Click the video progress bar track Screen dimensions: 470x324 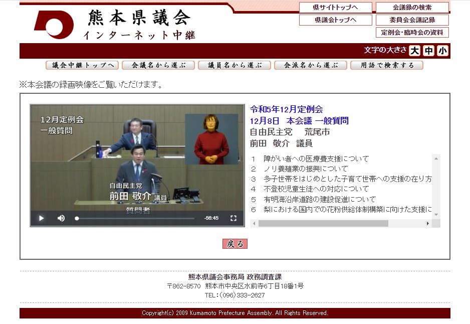(x=135, y=218)
